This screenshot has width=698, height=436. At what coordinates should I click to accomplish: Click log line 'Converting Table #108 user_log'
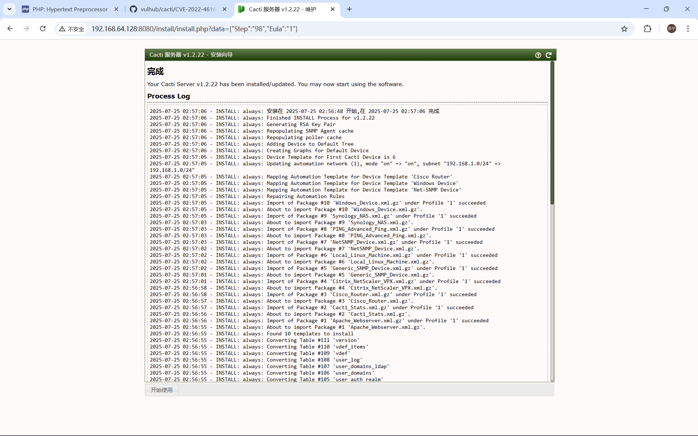(x=256, y=360)
